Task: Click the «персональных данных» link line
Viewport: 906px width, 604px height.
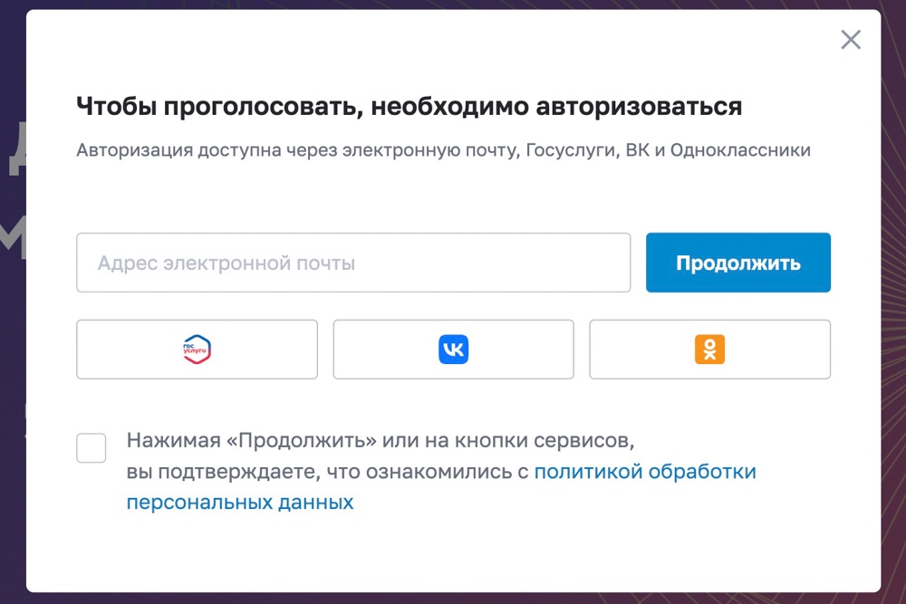Action: click(x=240, y=502)
